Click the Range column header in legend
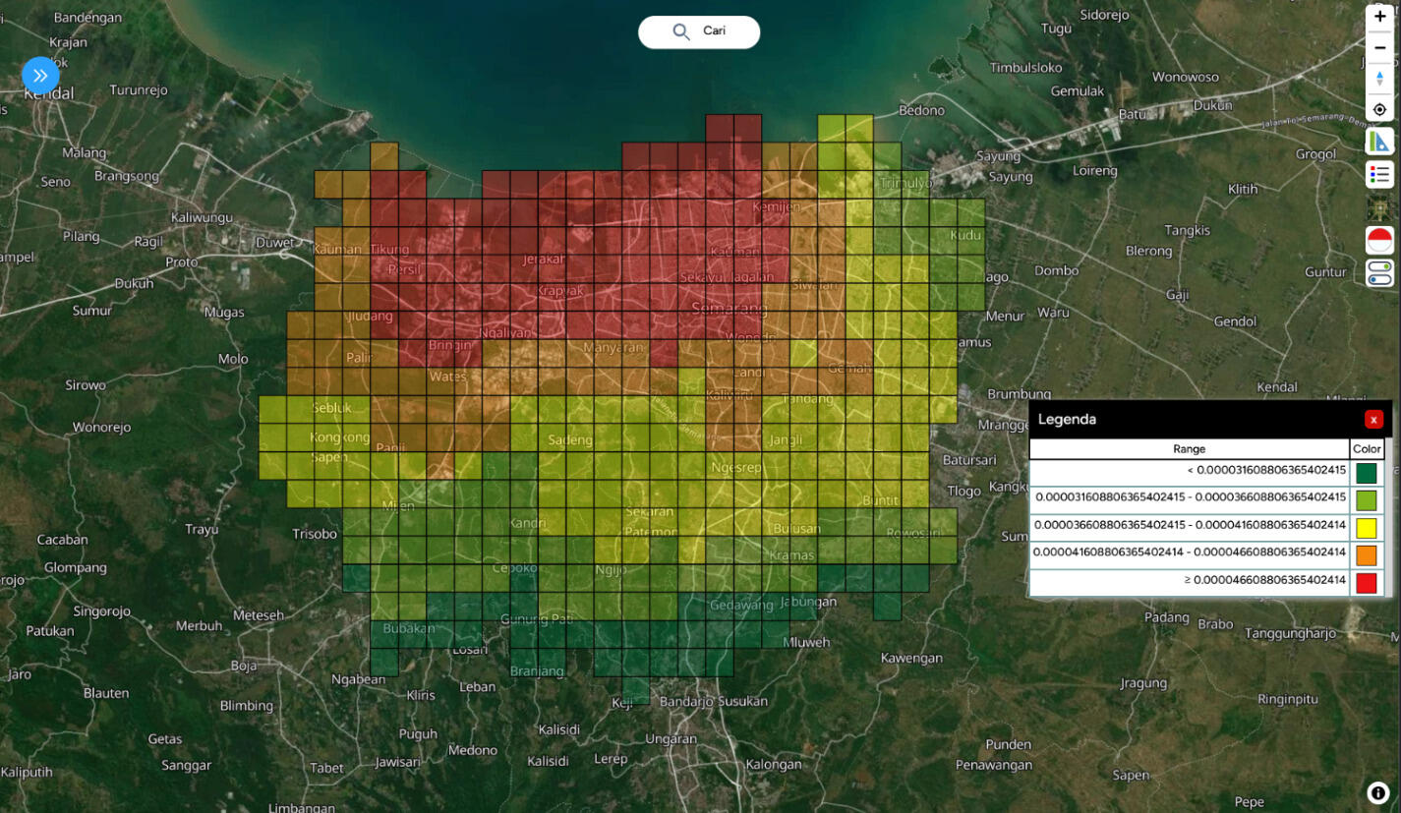Viewport: 1401px width, 813px height. (x=1189, y=449)
